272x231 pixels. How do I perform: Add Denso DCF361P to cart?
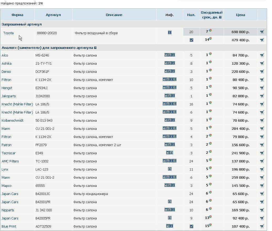point(262,71)
